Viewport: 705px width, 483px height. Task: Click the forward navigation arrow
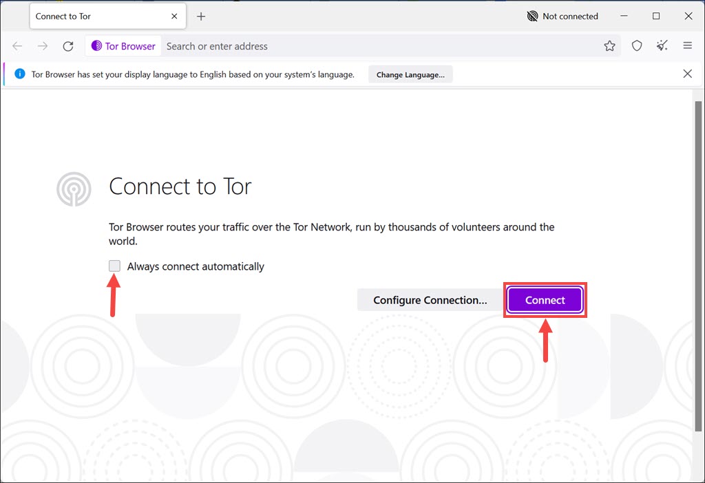[x=42, y=46]
